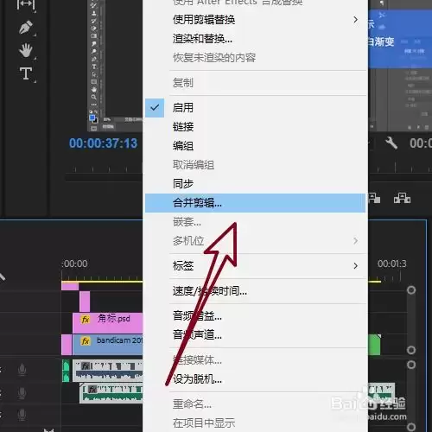Toggle the first audio track microphone icon
This screenshot has width=432, height=432.
[22, 370]
